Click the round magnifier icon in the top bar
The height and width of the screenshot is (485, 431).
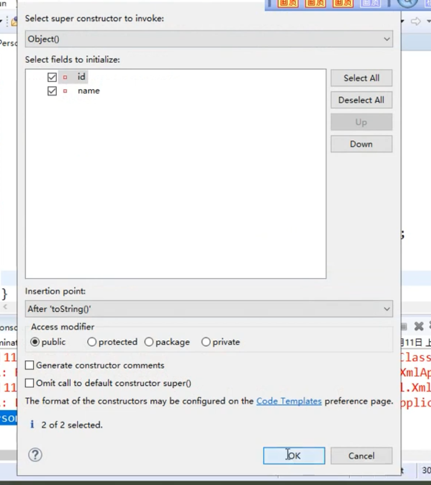(x=408, y=3)
